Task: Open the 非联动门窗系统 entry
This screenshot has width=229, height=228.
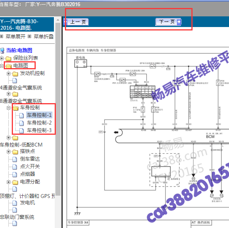Action: tap(17, 217)
